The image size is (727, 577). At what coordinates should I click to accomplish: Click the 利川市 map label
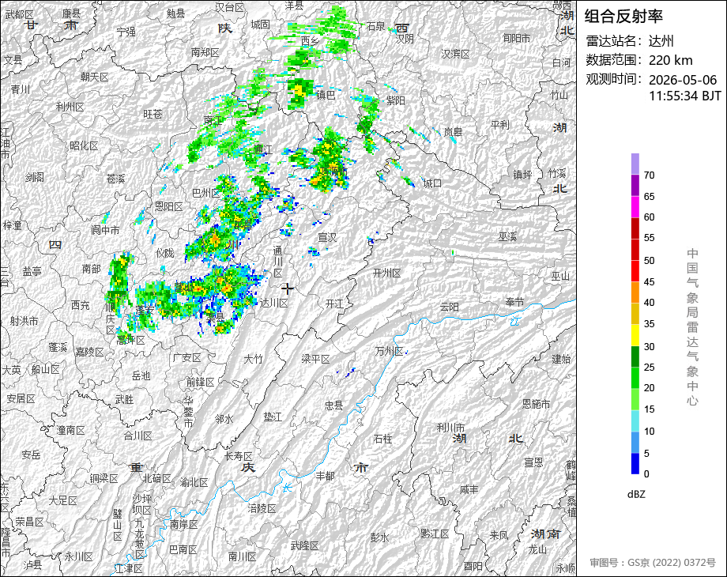point(450,427)
